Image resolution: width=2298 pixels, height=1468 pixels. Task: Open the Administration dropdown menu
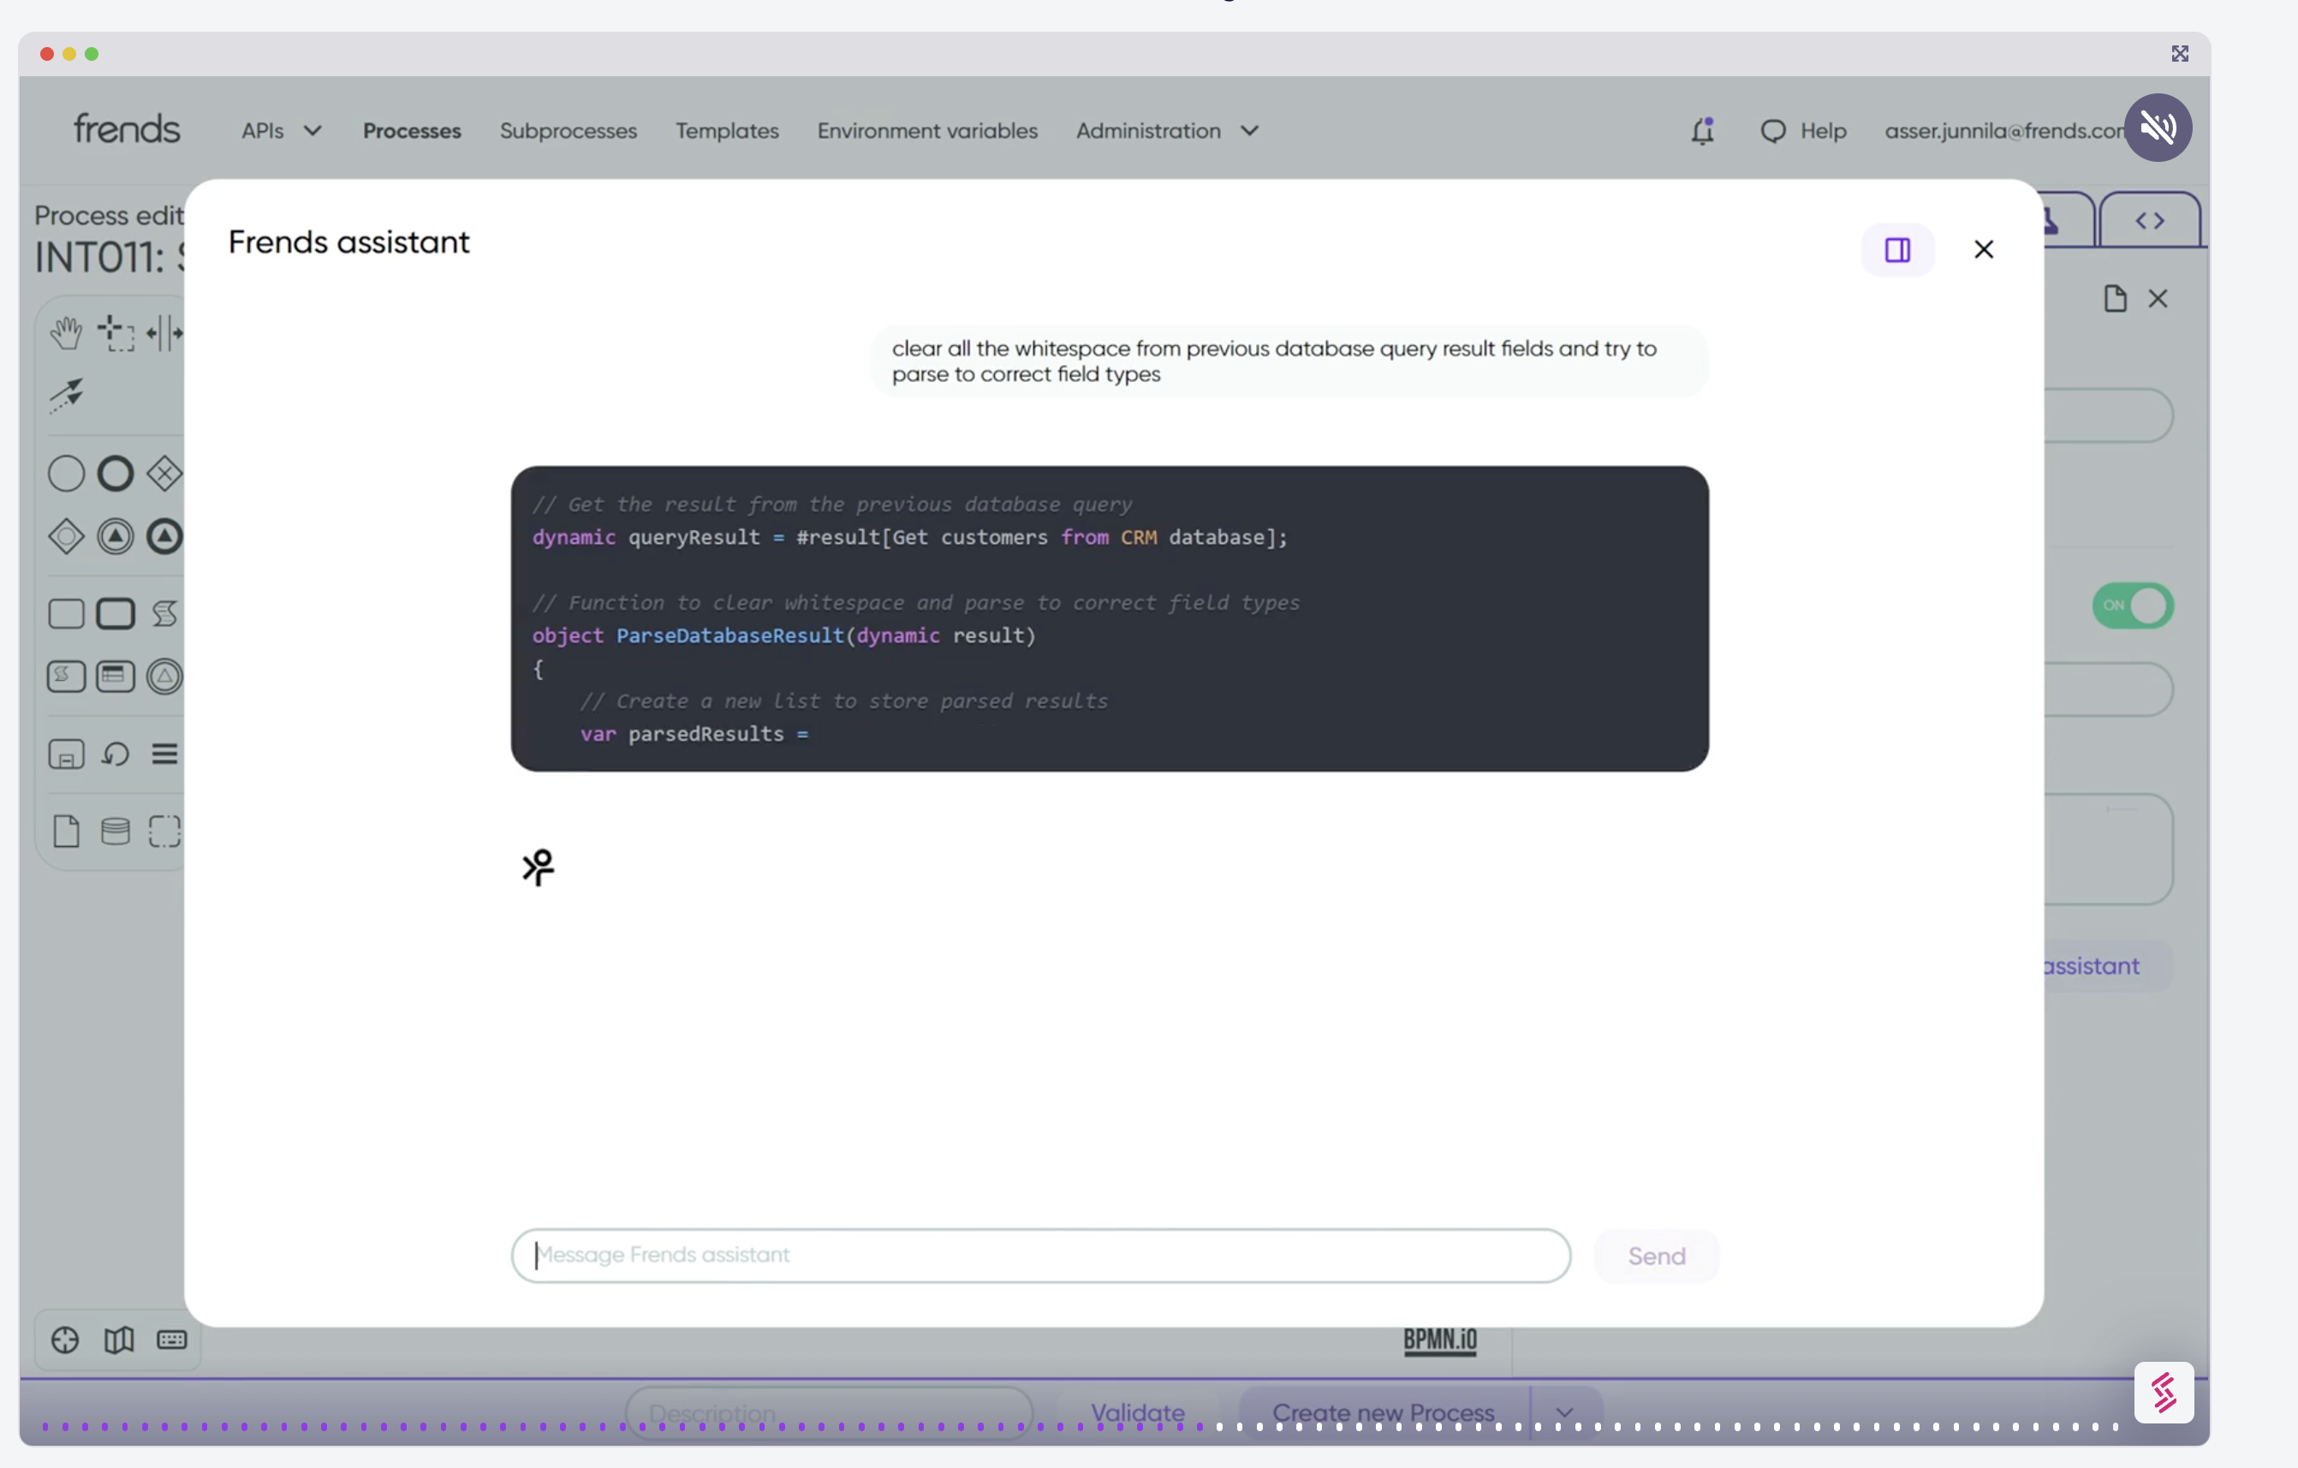coord(1166,131)
